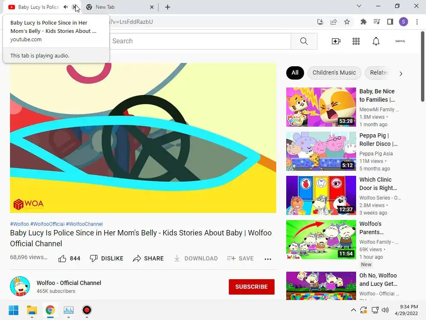Open the Windows Start button
The image size is (426, 320).
[x=13, y=310]
